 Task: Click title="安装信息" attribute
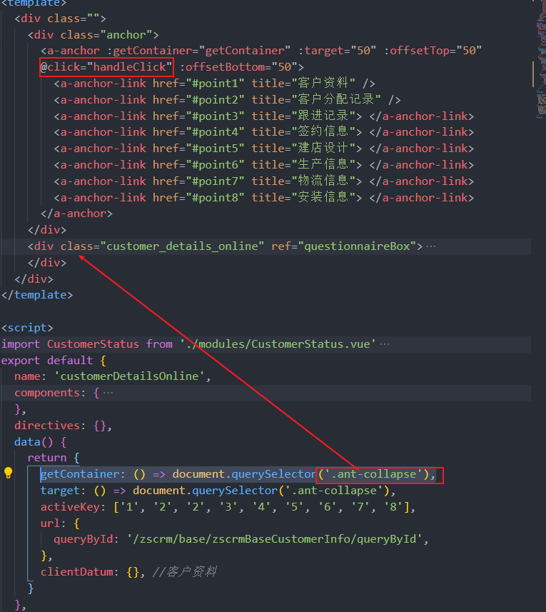click(x=303, y=198)
